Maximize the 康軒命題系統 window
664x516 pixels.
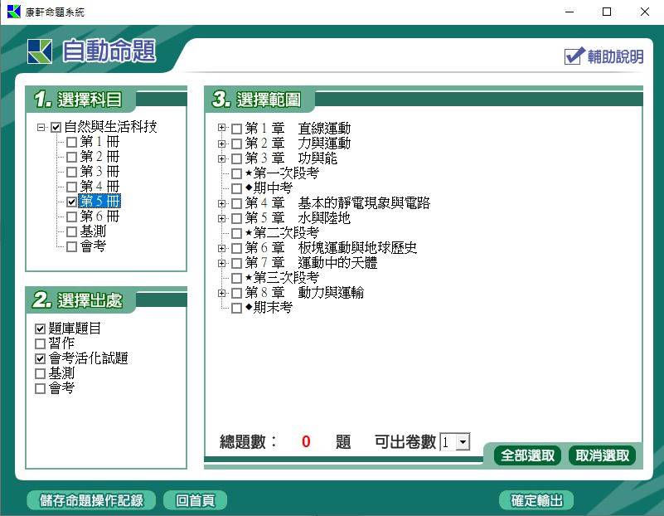click(607, 12)
